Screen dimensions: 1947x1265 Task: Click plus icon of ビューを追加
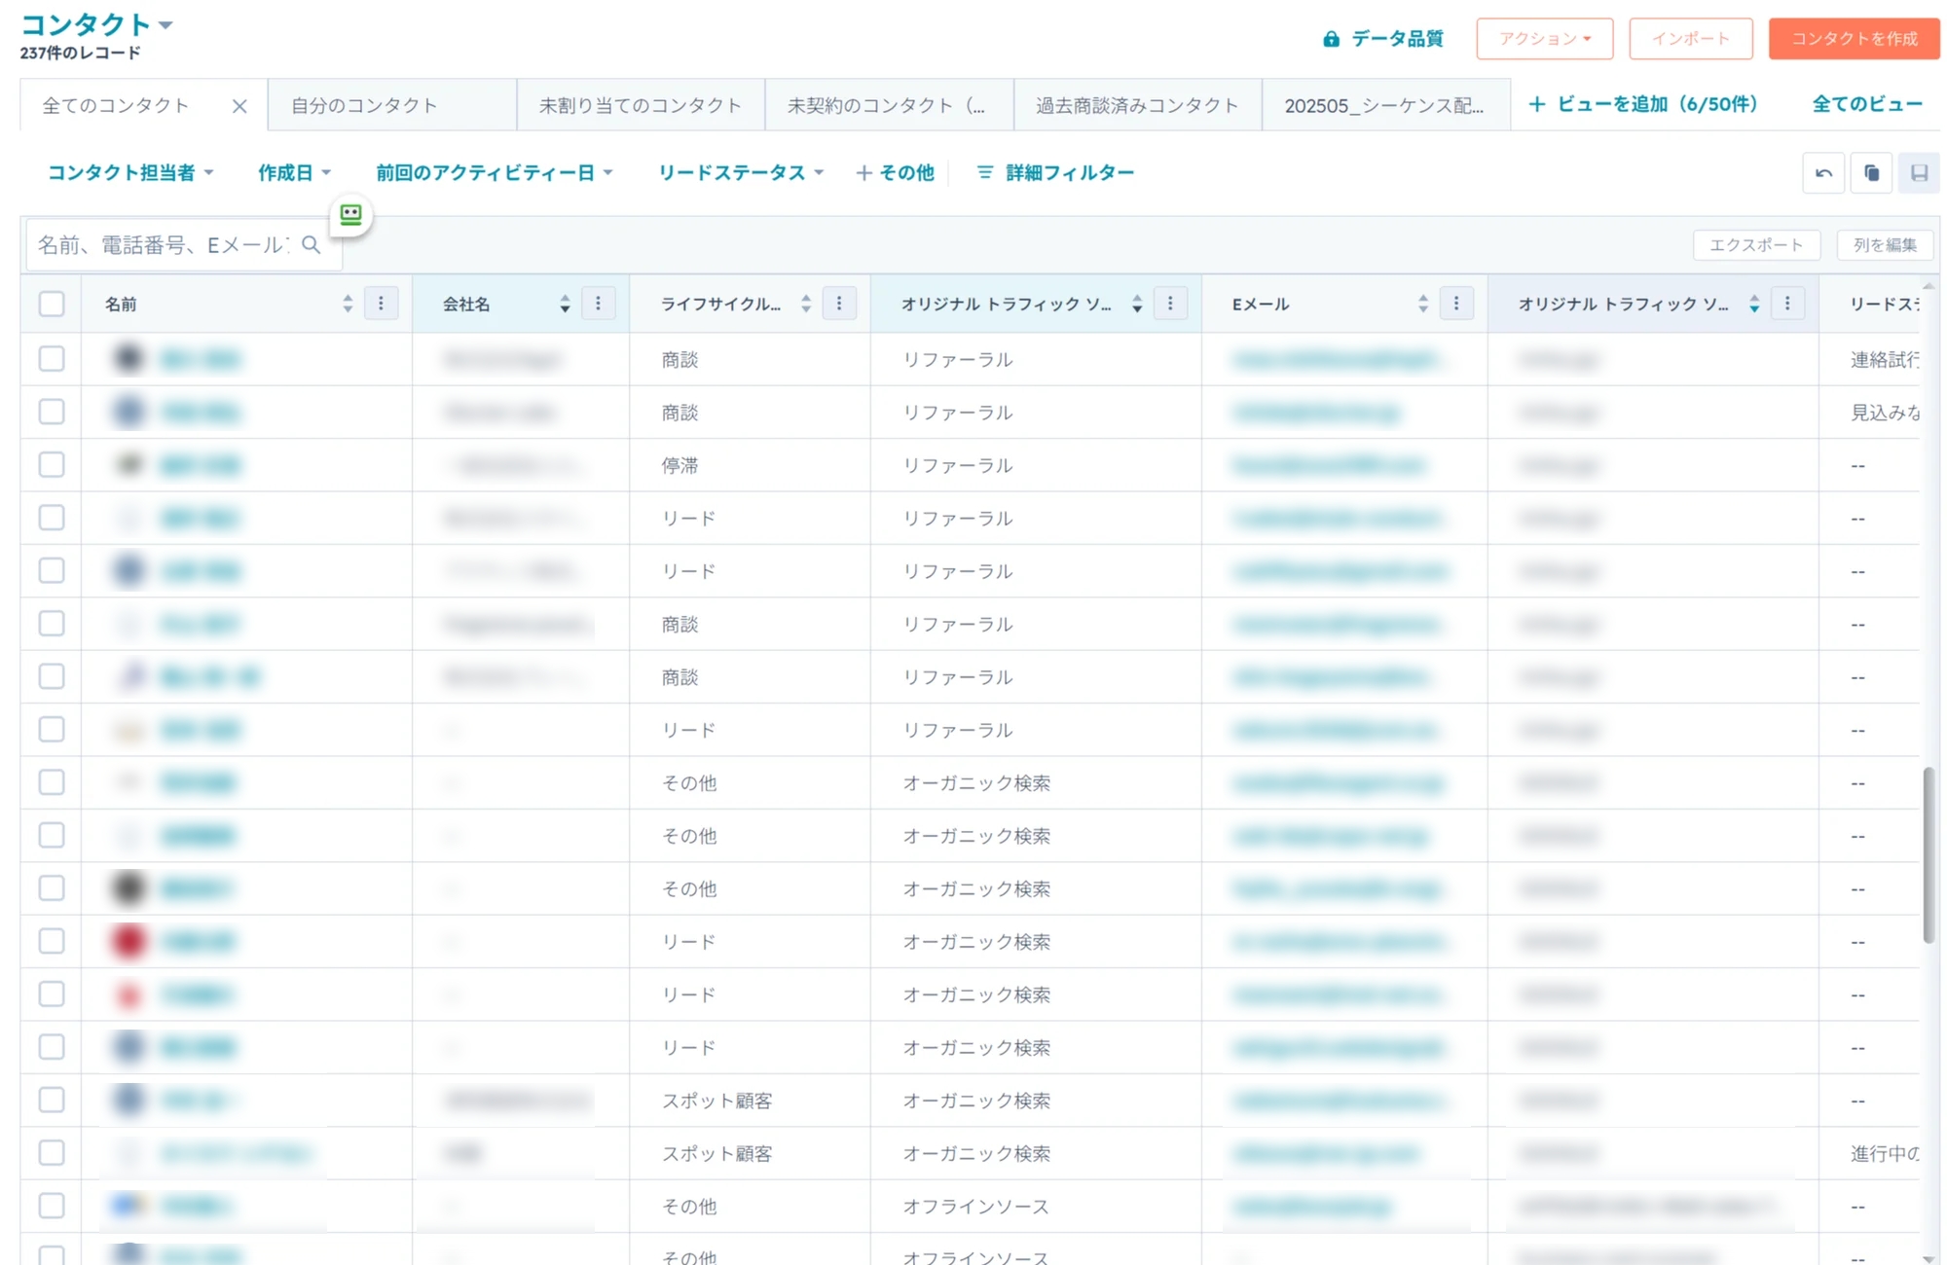[1536, 104]
